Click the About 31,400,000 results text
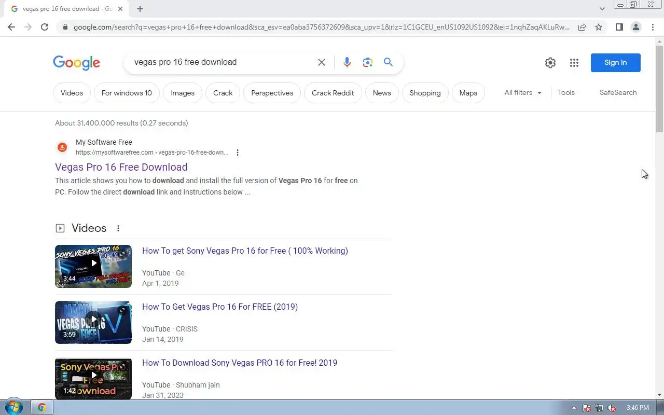 pos(121,123)
